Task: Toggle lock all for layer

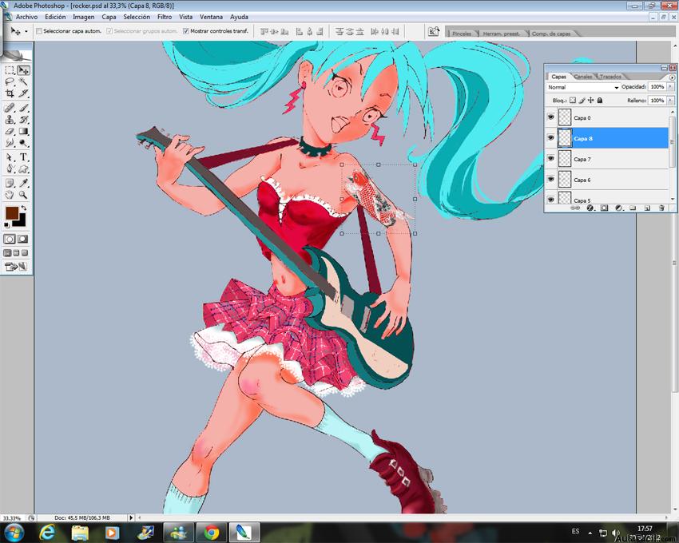Action: click(600, 101)
